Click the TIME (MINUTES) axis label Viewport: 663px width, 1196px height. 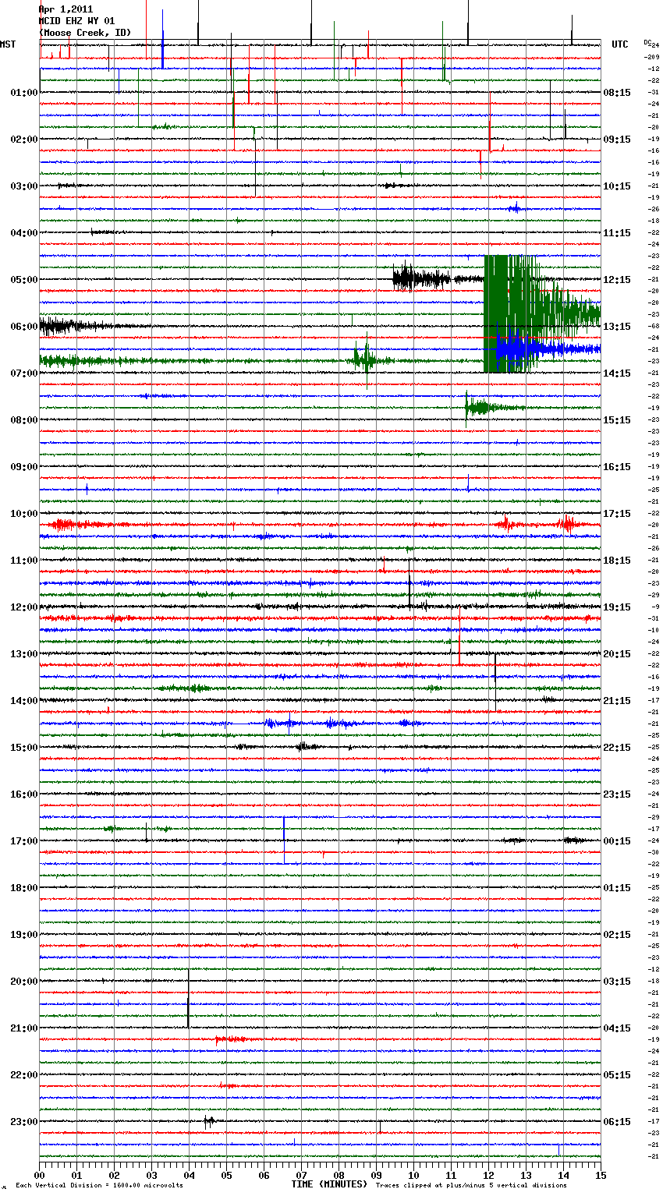[329, 1184]
